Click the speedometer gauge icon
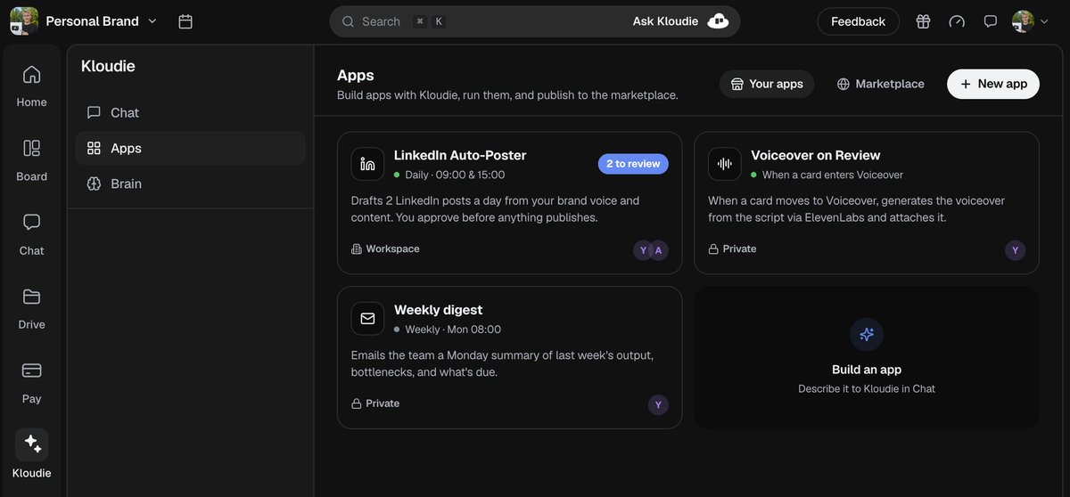 click(957, 21)
